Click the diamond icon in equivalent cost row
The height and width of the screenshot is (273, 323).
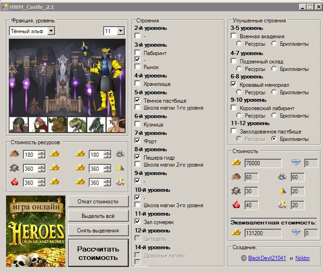tap(296, 233)
